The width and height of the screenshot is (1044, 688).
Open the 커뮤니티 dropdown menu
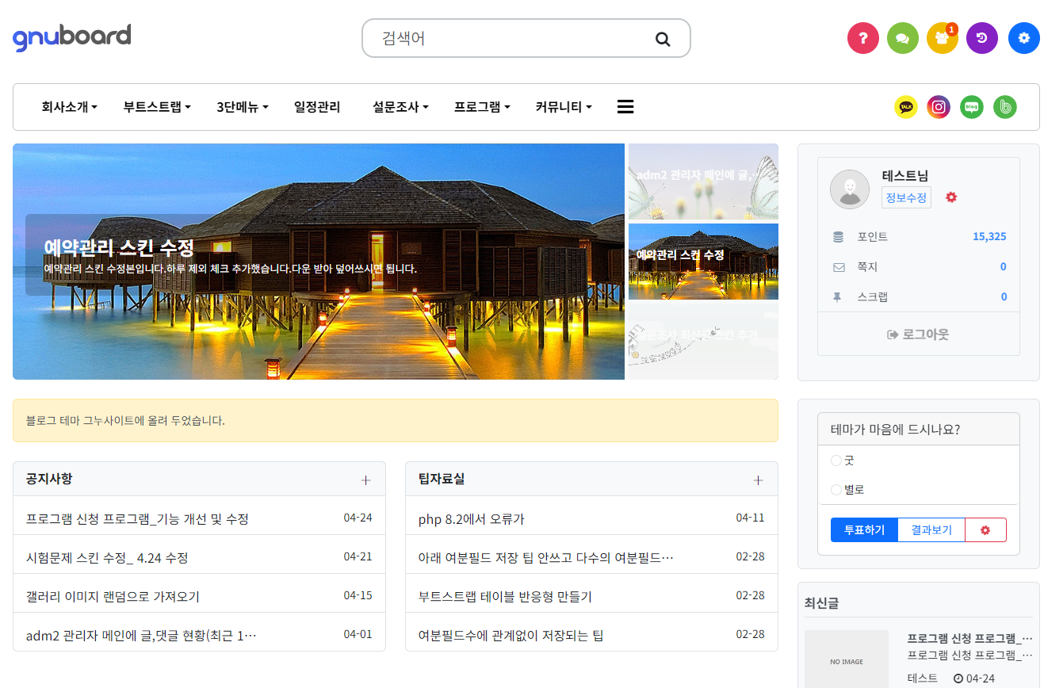[563, 107]
